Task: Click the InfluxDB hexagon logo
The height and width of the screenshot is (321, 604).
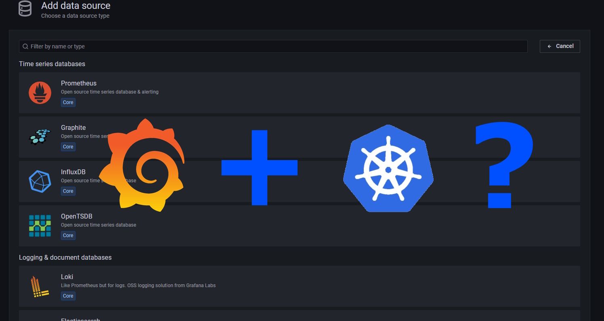Action: pyautogui.click(x=40, y=181)
